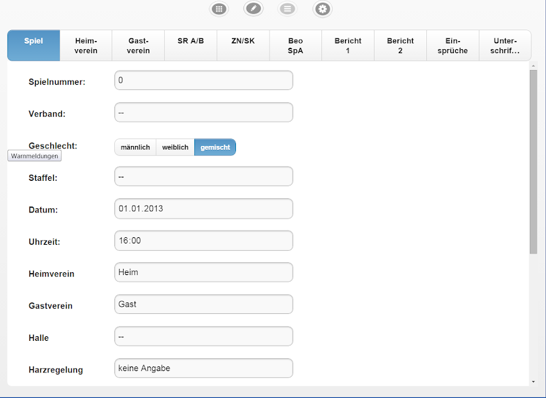Screen dimensions: 546x398
Task: Switch to the Heimverein tab
Action: click(86, 46)
